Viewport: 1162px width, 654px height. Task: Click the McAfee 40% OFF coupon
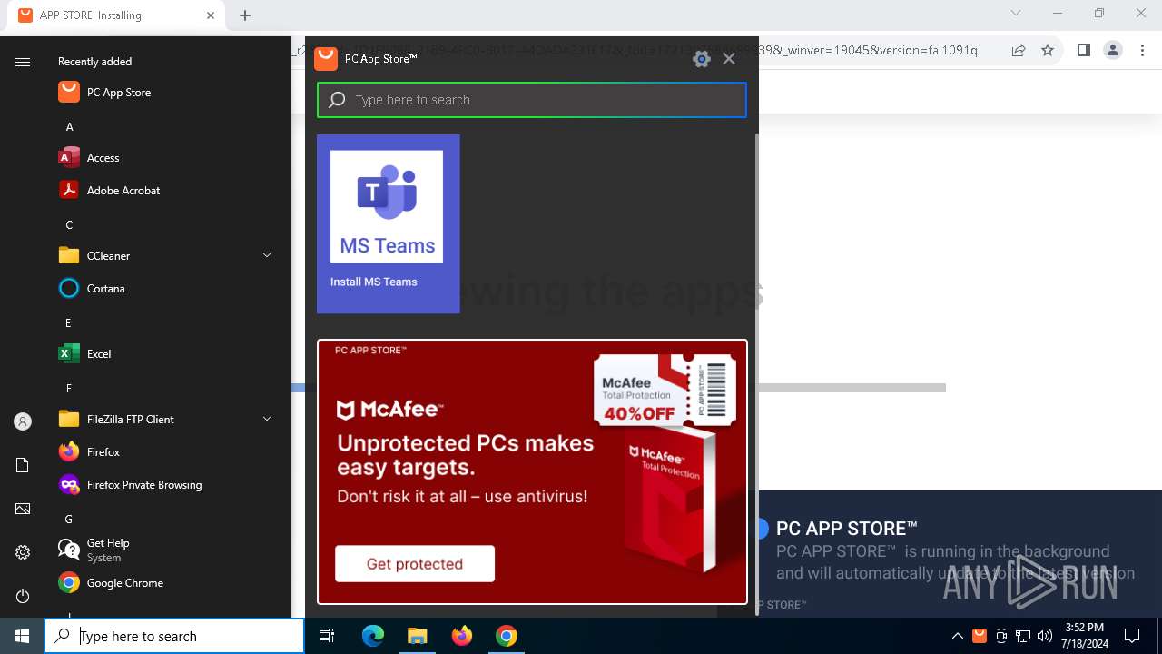[x=665, y=390]
